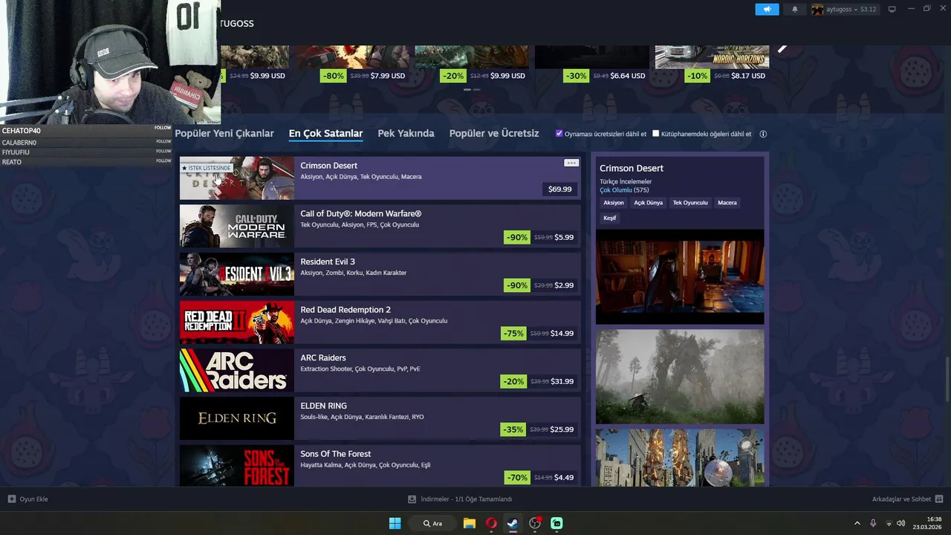Open the Pek Yakında tab
951x535 pixels.
pos(406,134)
